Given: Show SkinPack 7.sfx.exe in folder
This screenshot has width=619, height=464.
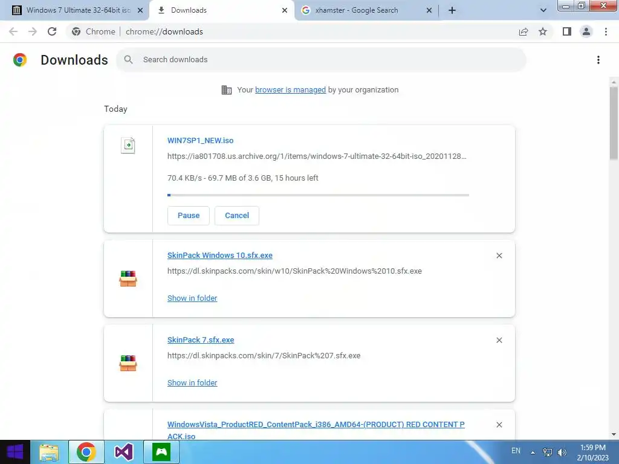Looking at the screenshot, I should (192, 382).
